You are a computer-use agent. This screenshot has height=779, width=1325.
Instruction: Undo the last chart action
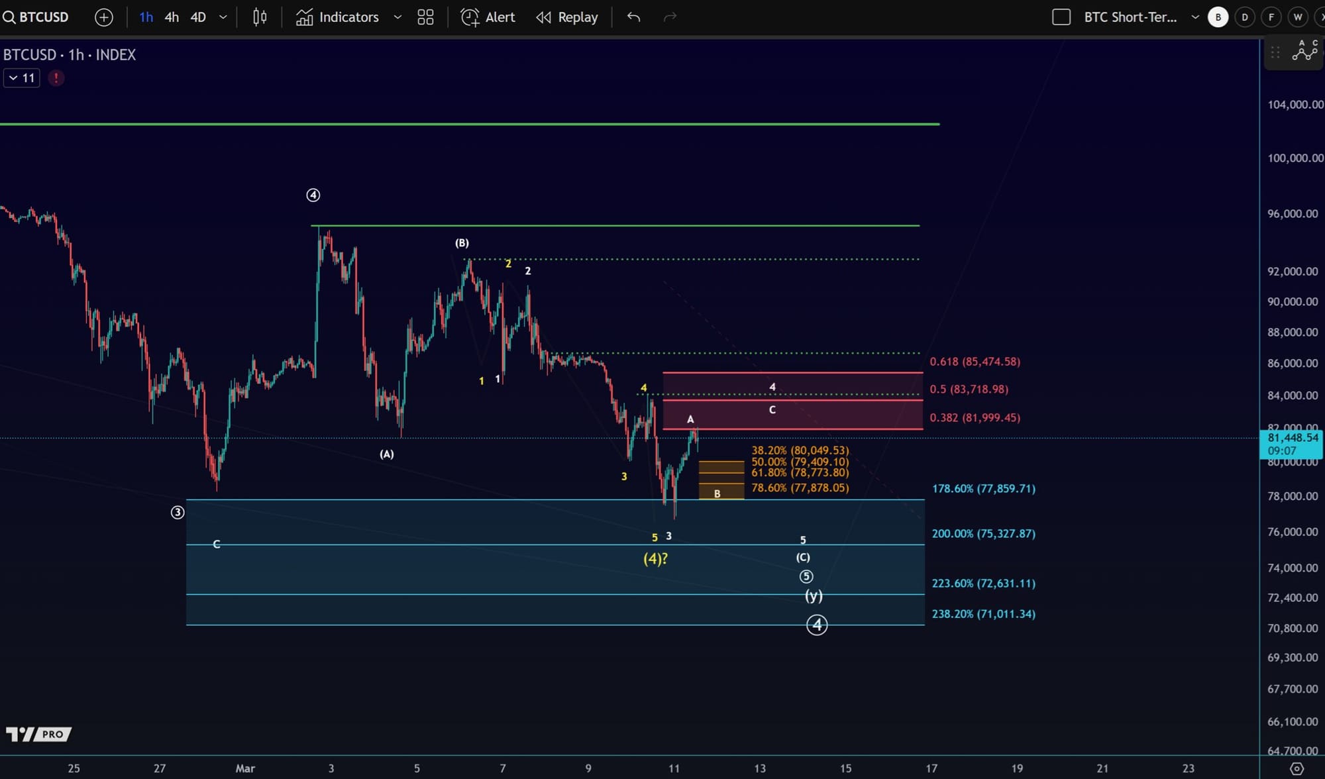pos(634,17)
